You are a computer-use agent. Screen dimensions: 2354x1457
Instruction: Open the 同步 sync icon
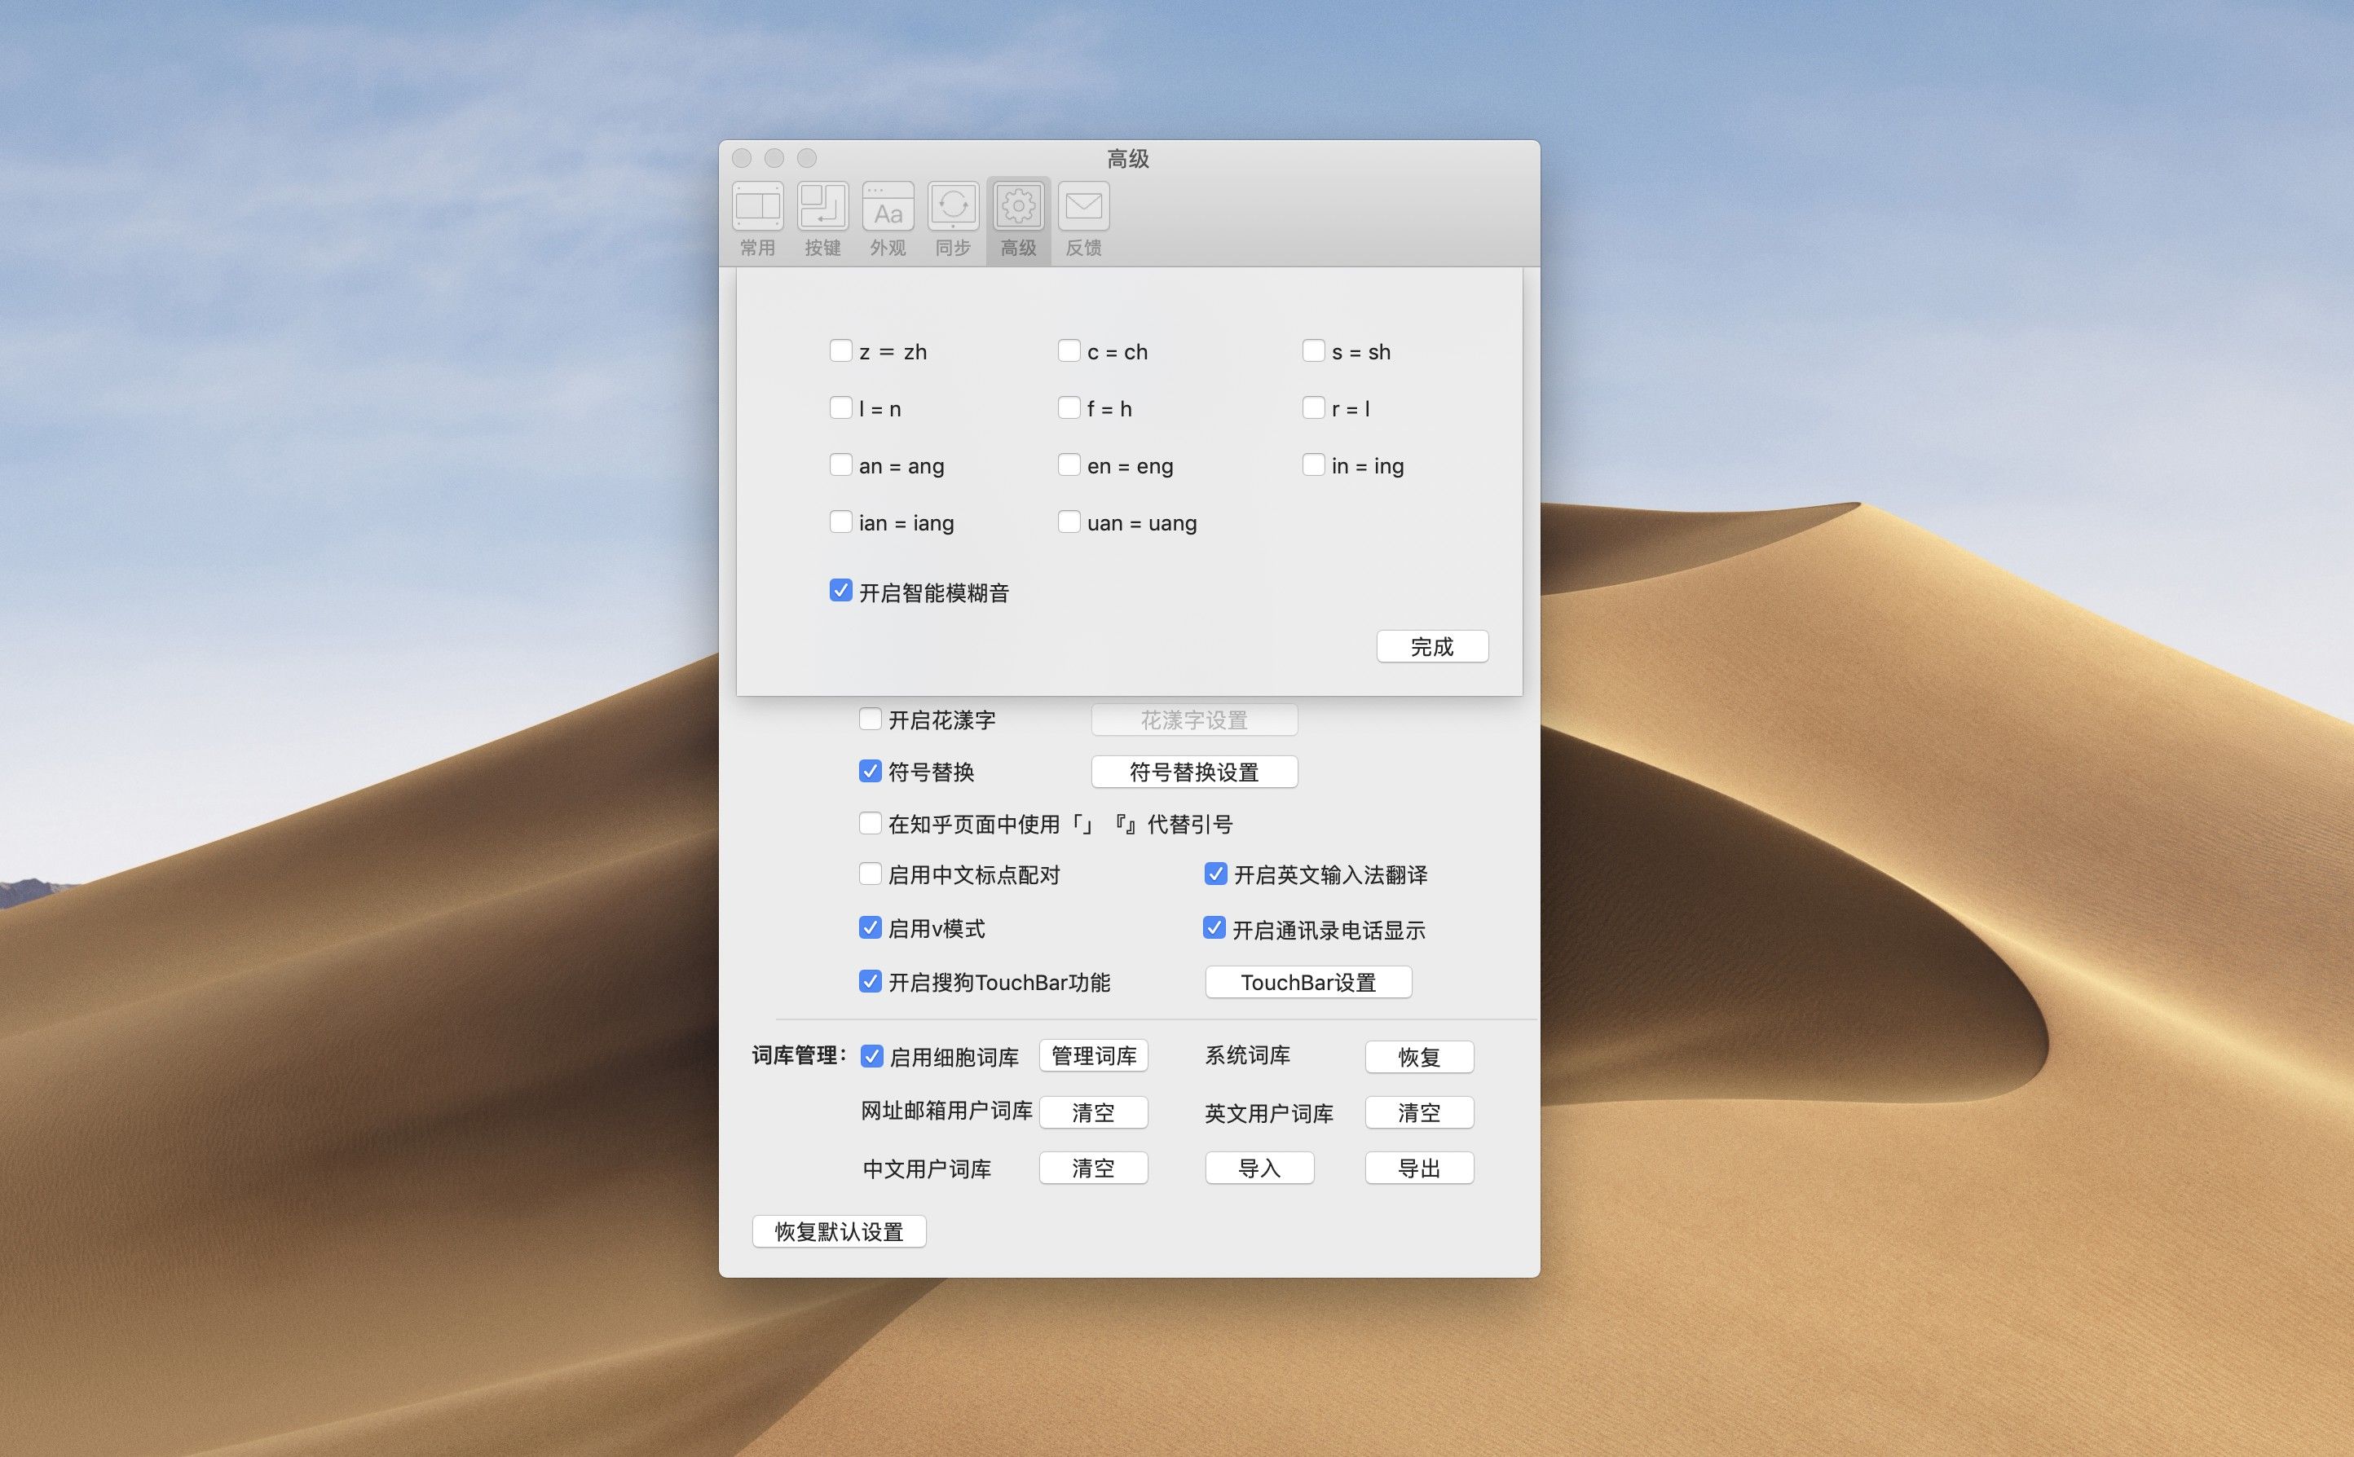pos(953,205)
